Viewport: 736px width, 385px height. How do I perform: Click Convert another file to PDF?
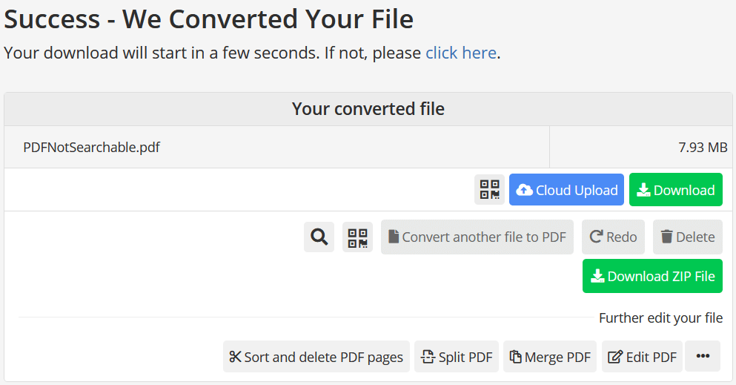pyautogui.click(x=477, y=237)
